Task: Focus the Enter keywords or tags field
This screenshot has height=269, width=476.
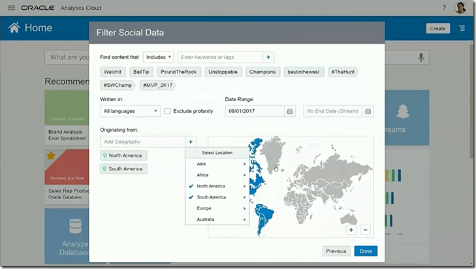Action: [x=219, y=57]
